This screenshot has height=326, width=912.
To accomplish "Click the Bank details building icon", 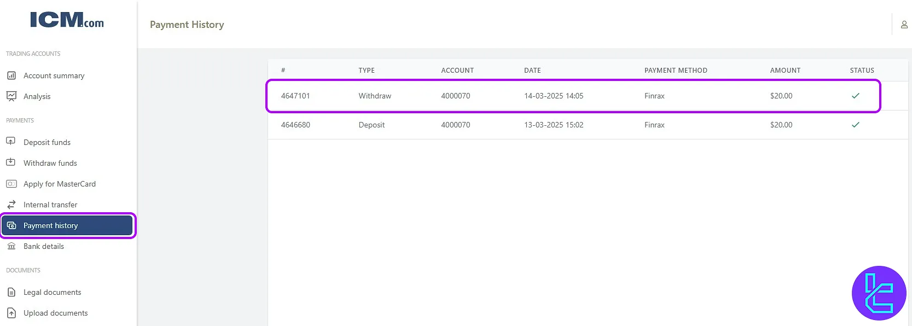I will [x=11, y=246].
